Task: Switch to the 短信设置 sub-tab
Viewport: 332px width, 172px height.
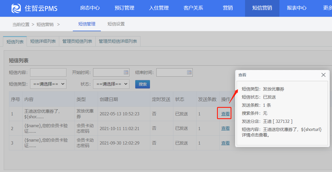Action: coord(116,24)
